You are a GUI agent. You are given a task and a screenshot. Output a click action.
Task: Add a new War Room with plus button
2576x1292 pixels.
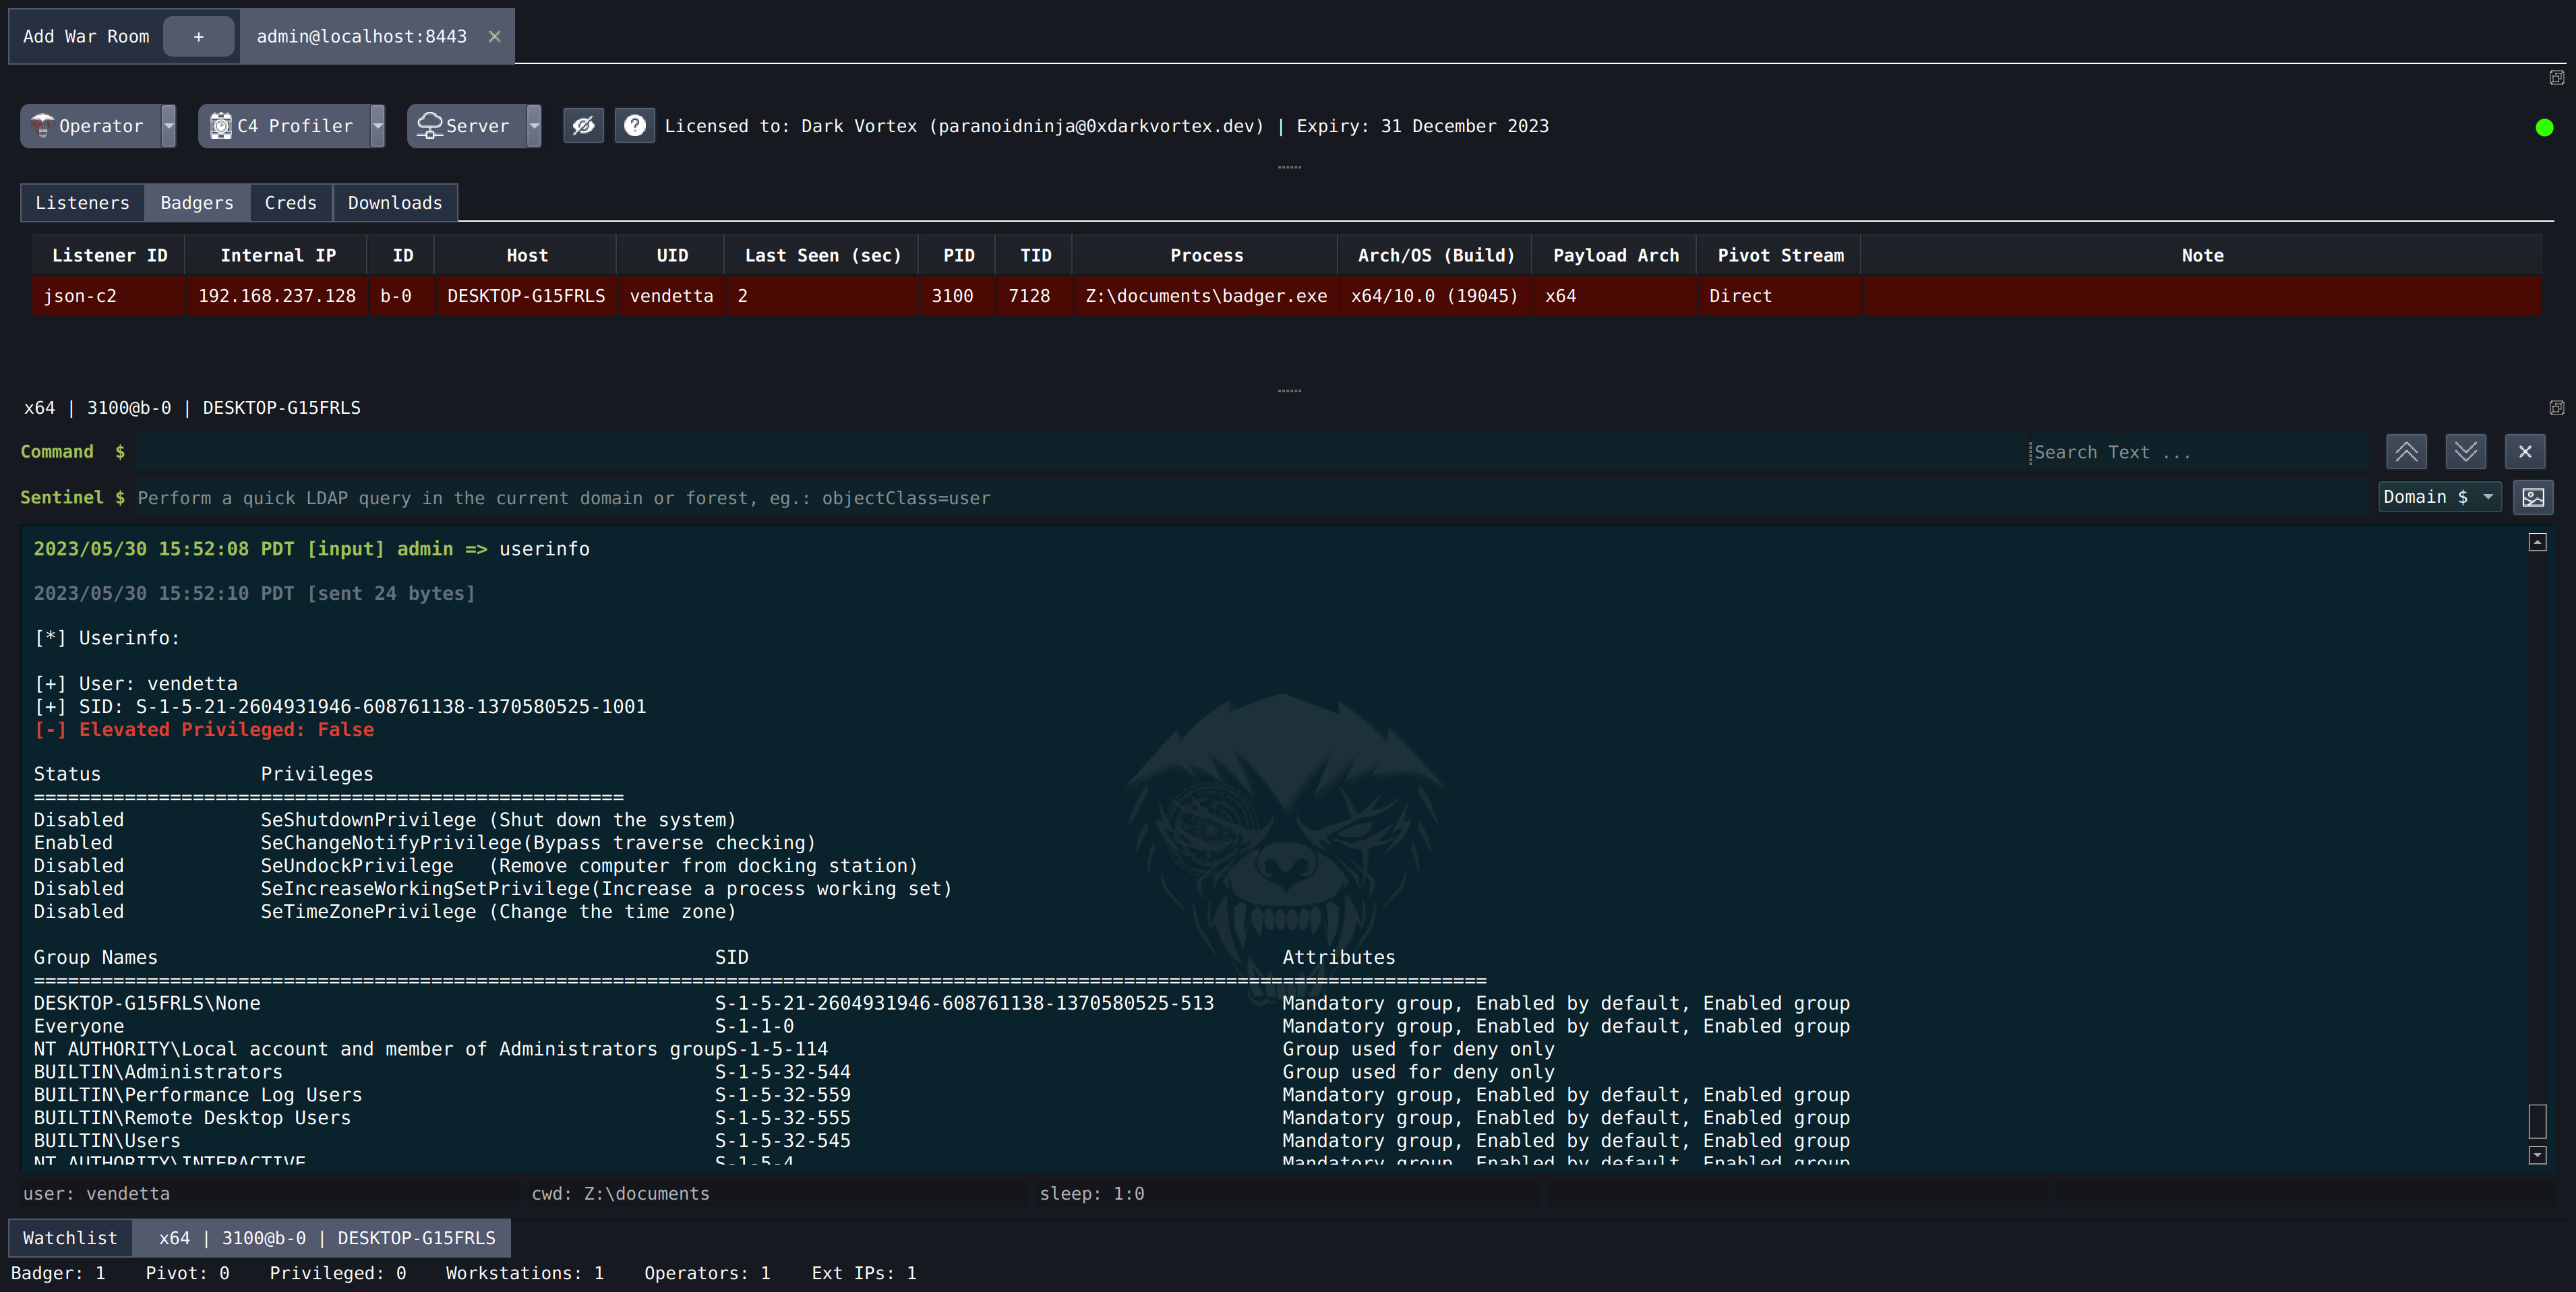tap(199, 37)
